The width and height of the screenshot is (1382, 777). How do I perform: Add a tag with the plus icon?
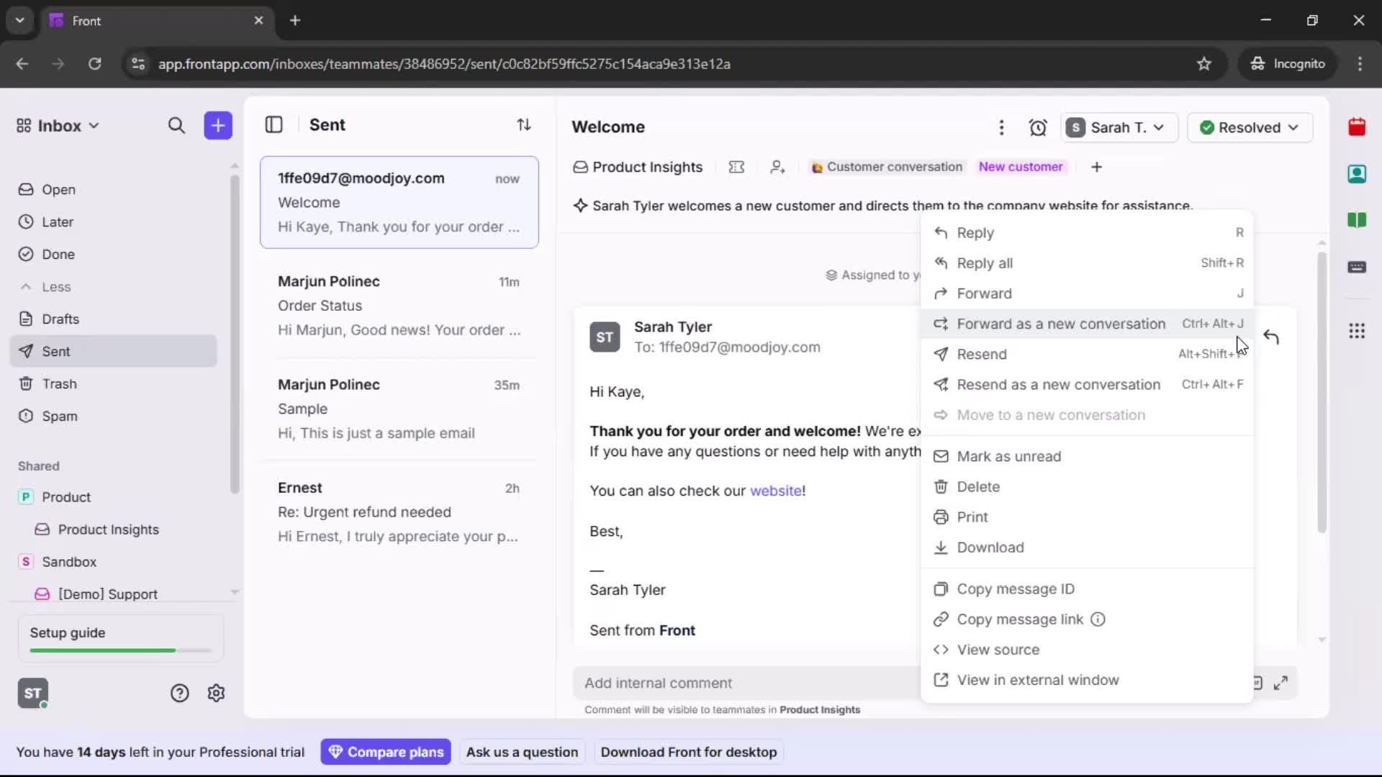1096,167
